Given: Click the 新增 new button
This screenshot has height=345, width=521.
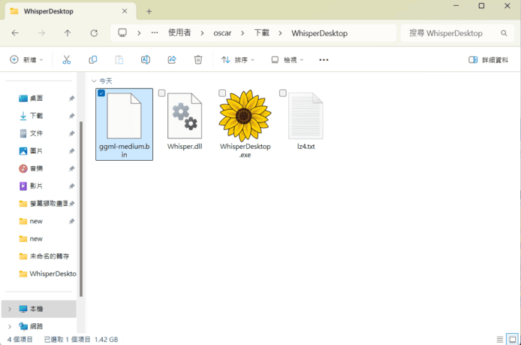Looking at the screenshot, I should [26, 59].
